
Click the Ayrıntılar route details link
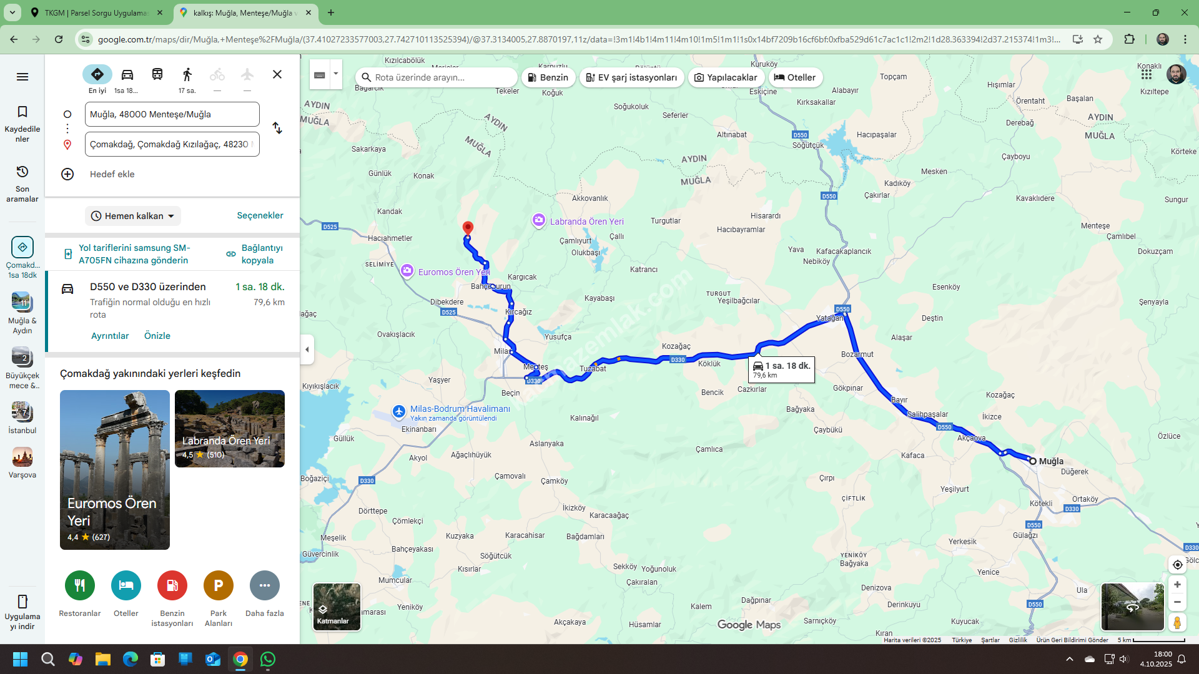tap(110, 336)
